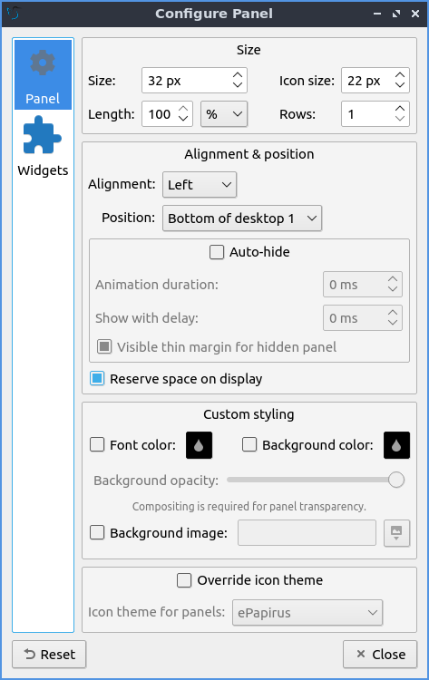The image size is (429, 680).
Task: Click the background image browse icon
Action: 396,533
